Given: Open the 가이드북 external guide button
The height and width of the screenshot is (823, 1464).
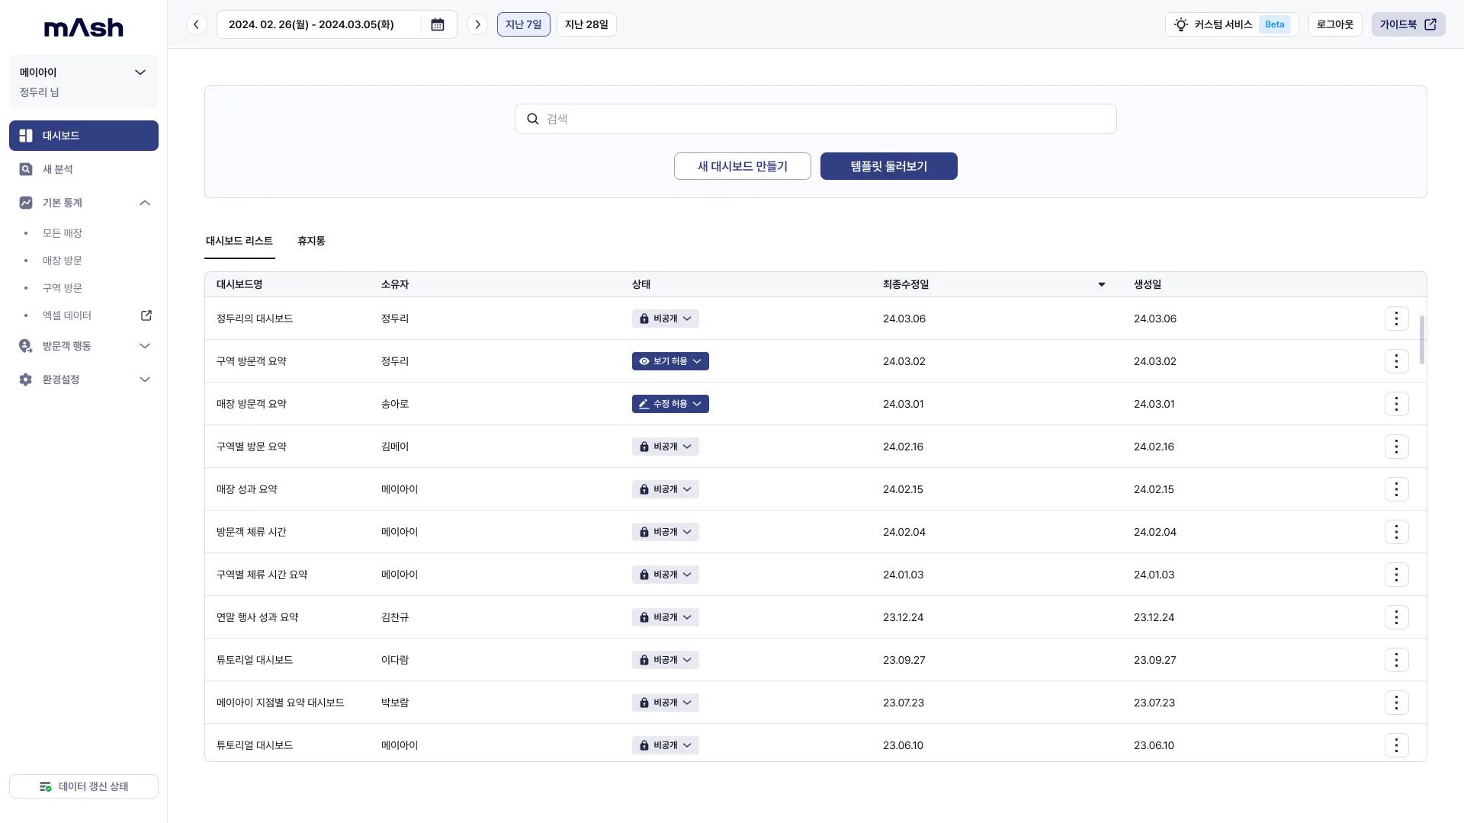Looking at the screenshot, I should [1408, 24].
